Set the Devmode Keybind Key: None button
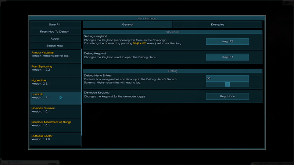The image size is (294, 165). point(227,96)
